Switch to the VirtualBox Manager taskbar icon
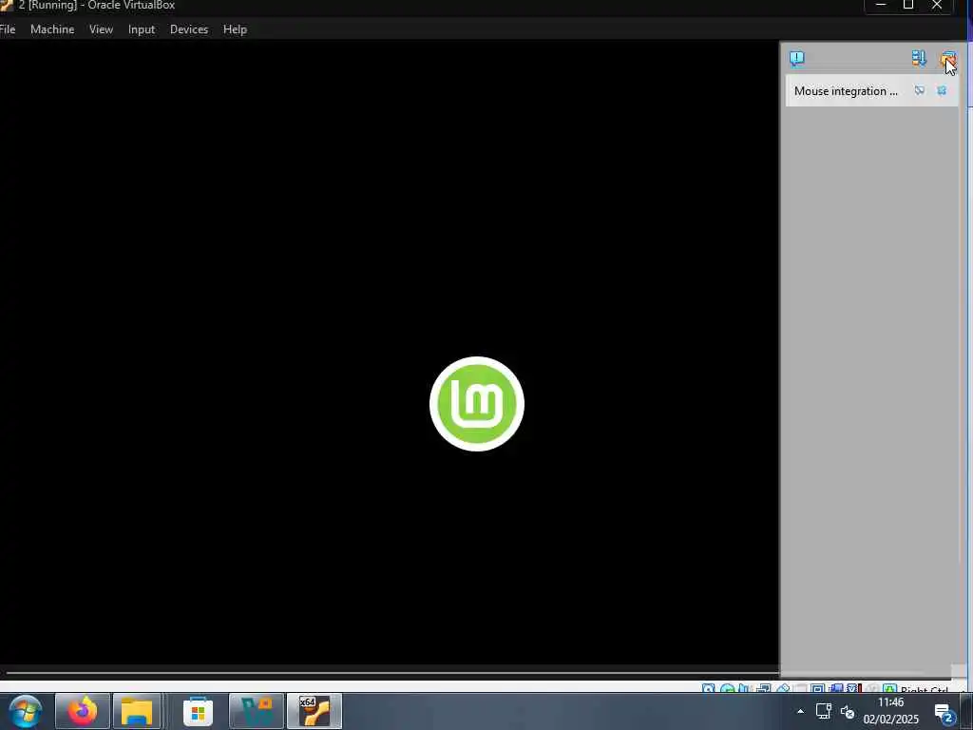The height and width of the screenshot is (730, 973). [x=257, y=711]
